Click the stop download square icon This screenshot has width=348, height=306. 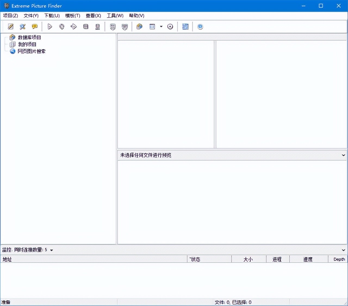pyautogui.click(x=86, y=27)
